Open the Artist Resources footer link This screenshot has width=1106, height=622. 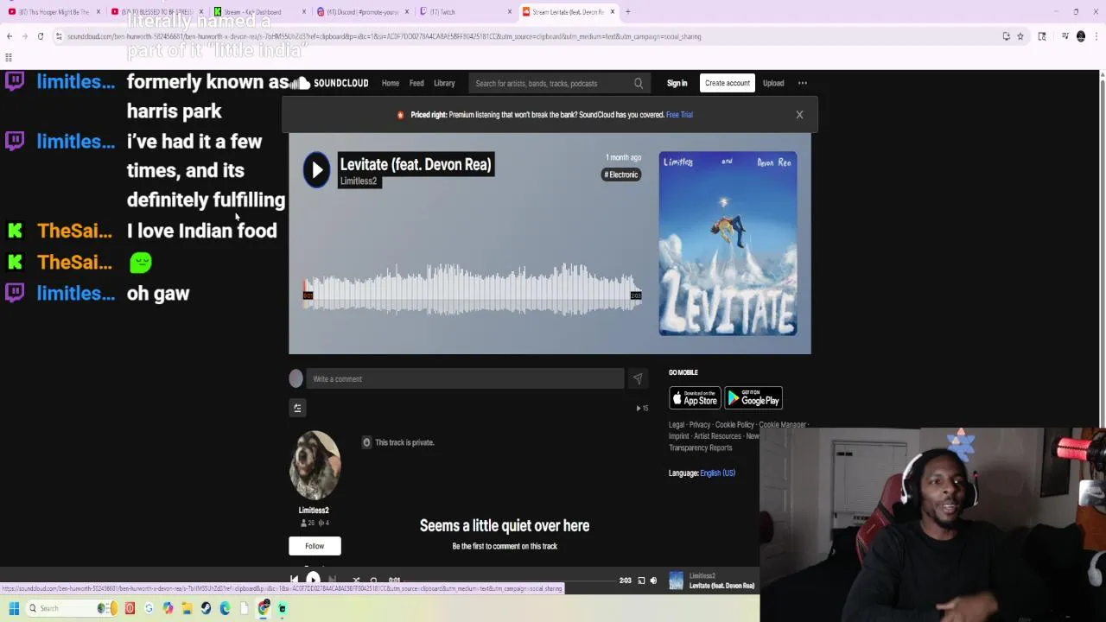pyautogui.click(x=717, y=436)
